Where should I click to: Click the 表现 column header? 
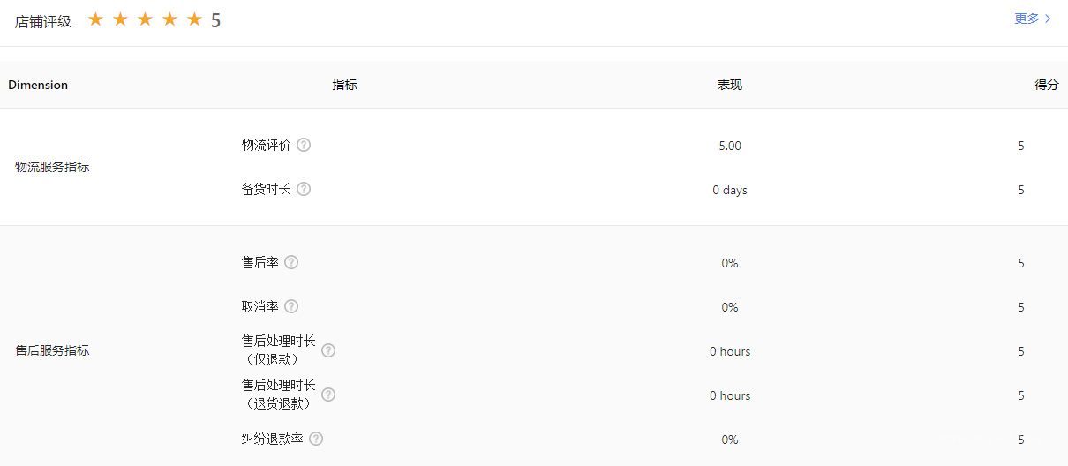[730, 86]
